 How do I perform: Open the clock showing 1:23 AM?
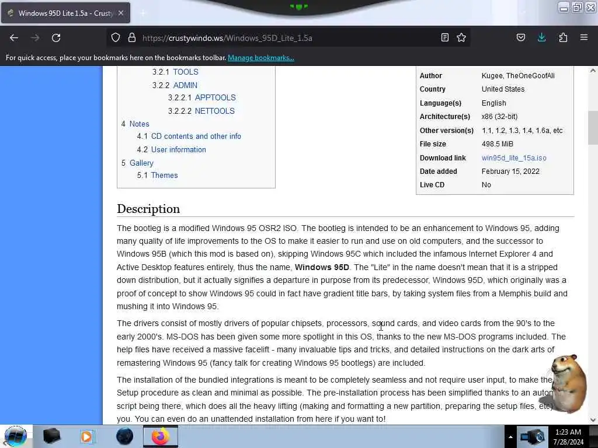pyautogui.click(x=568, y=437)
